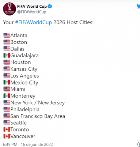Click the New York / New Jersey line
This screenshot has width=140, height=147.
point(38,103)
